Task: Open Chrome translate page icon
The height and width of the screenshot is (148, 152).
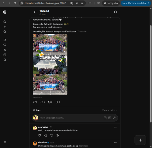Action: pos(72,3)
